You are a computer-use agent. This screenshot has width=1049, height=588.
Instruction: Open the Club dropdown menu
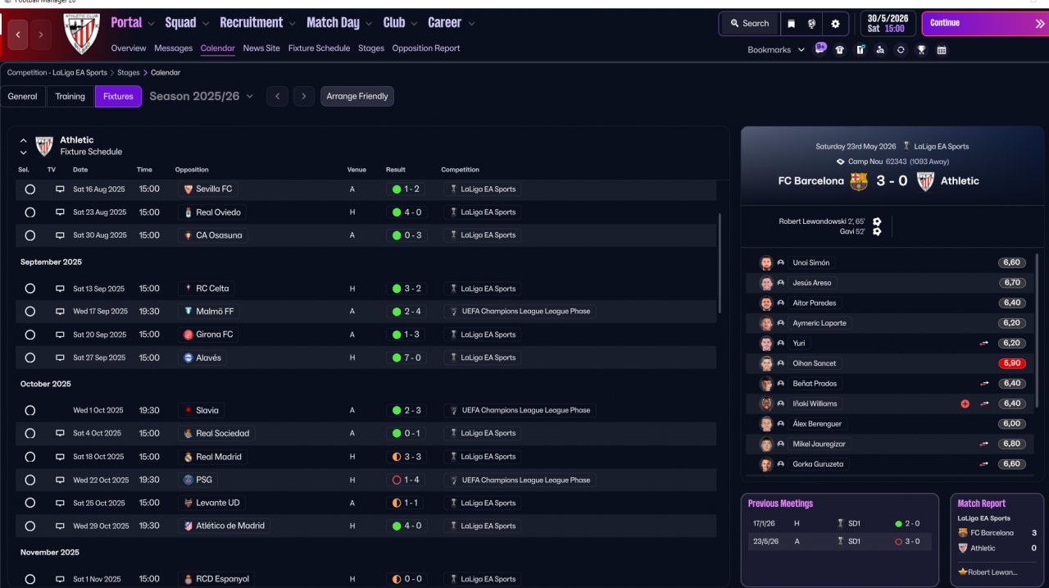point(400,23)
